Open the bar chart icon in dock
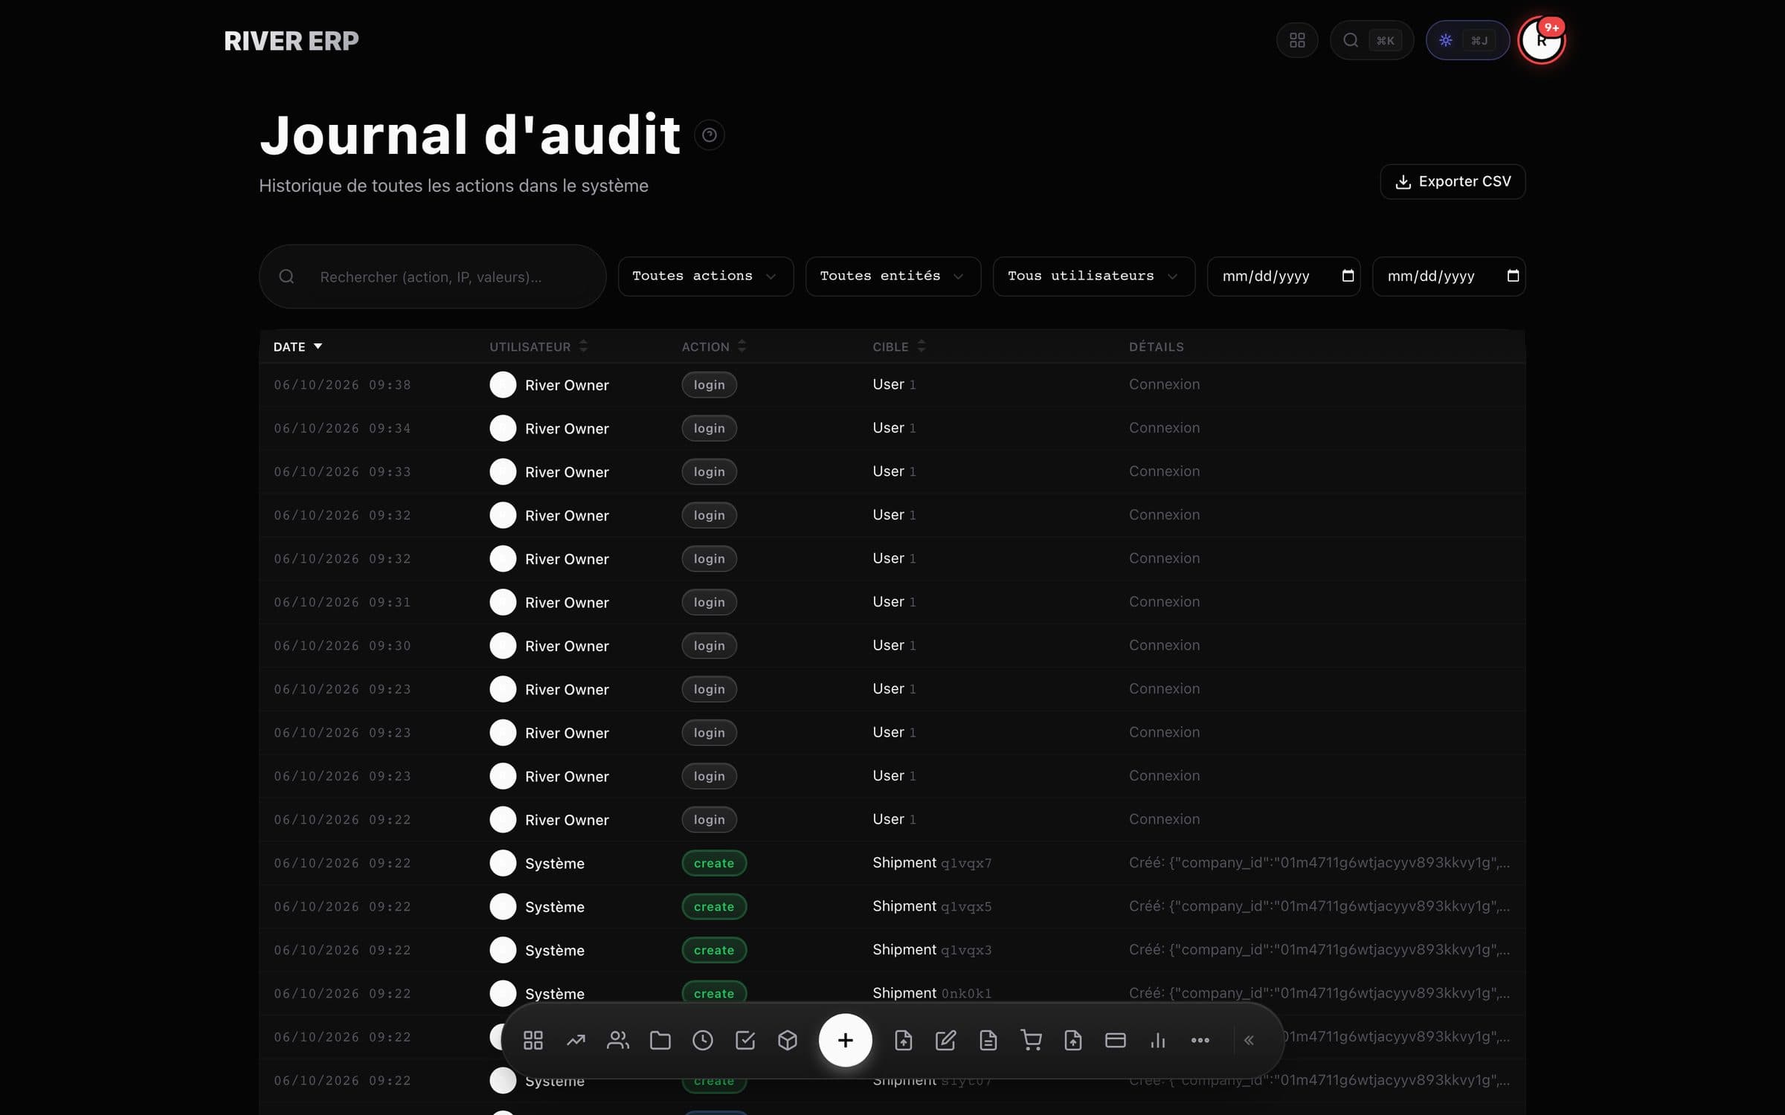The width and height of the screenshot is (1785, 1115). coord(1158,1040)
